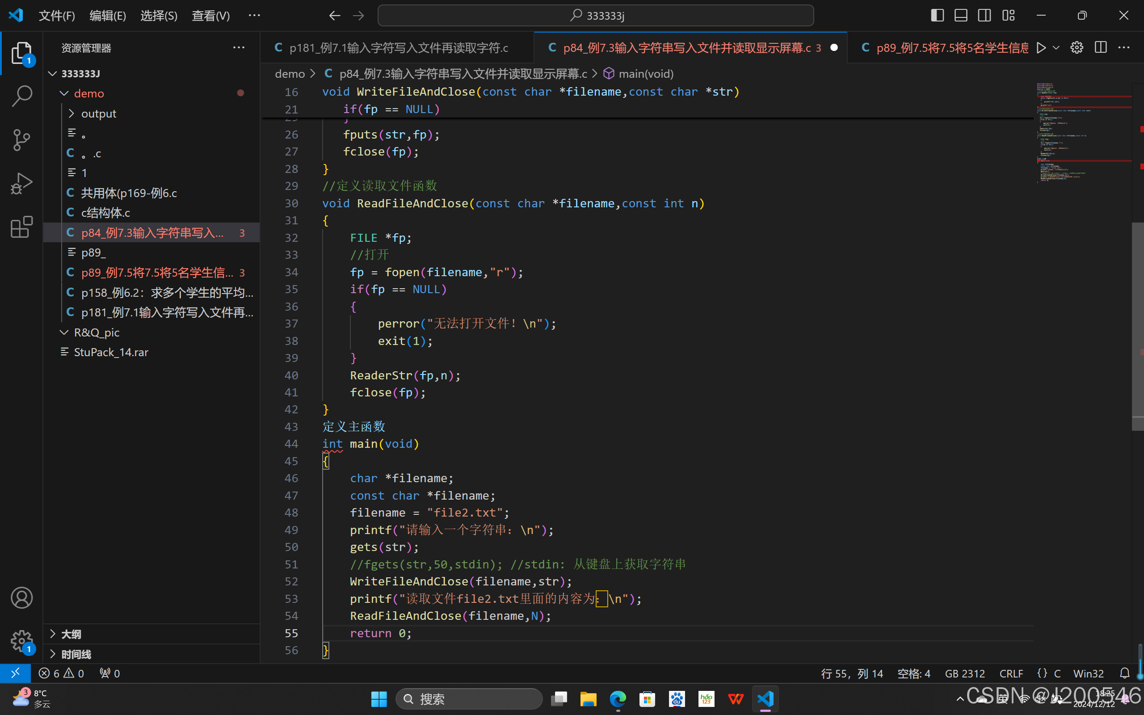Open the Search view in activity bar
This screenshot has height=715, width=1144.
[21, 96]
